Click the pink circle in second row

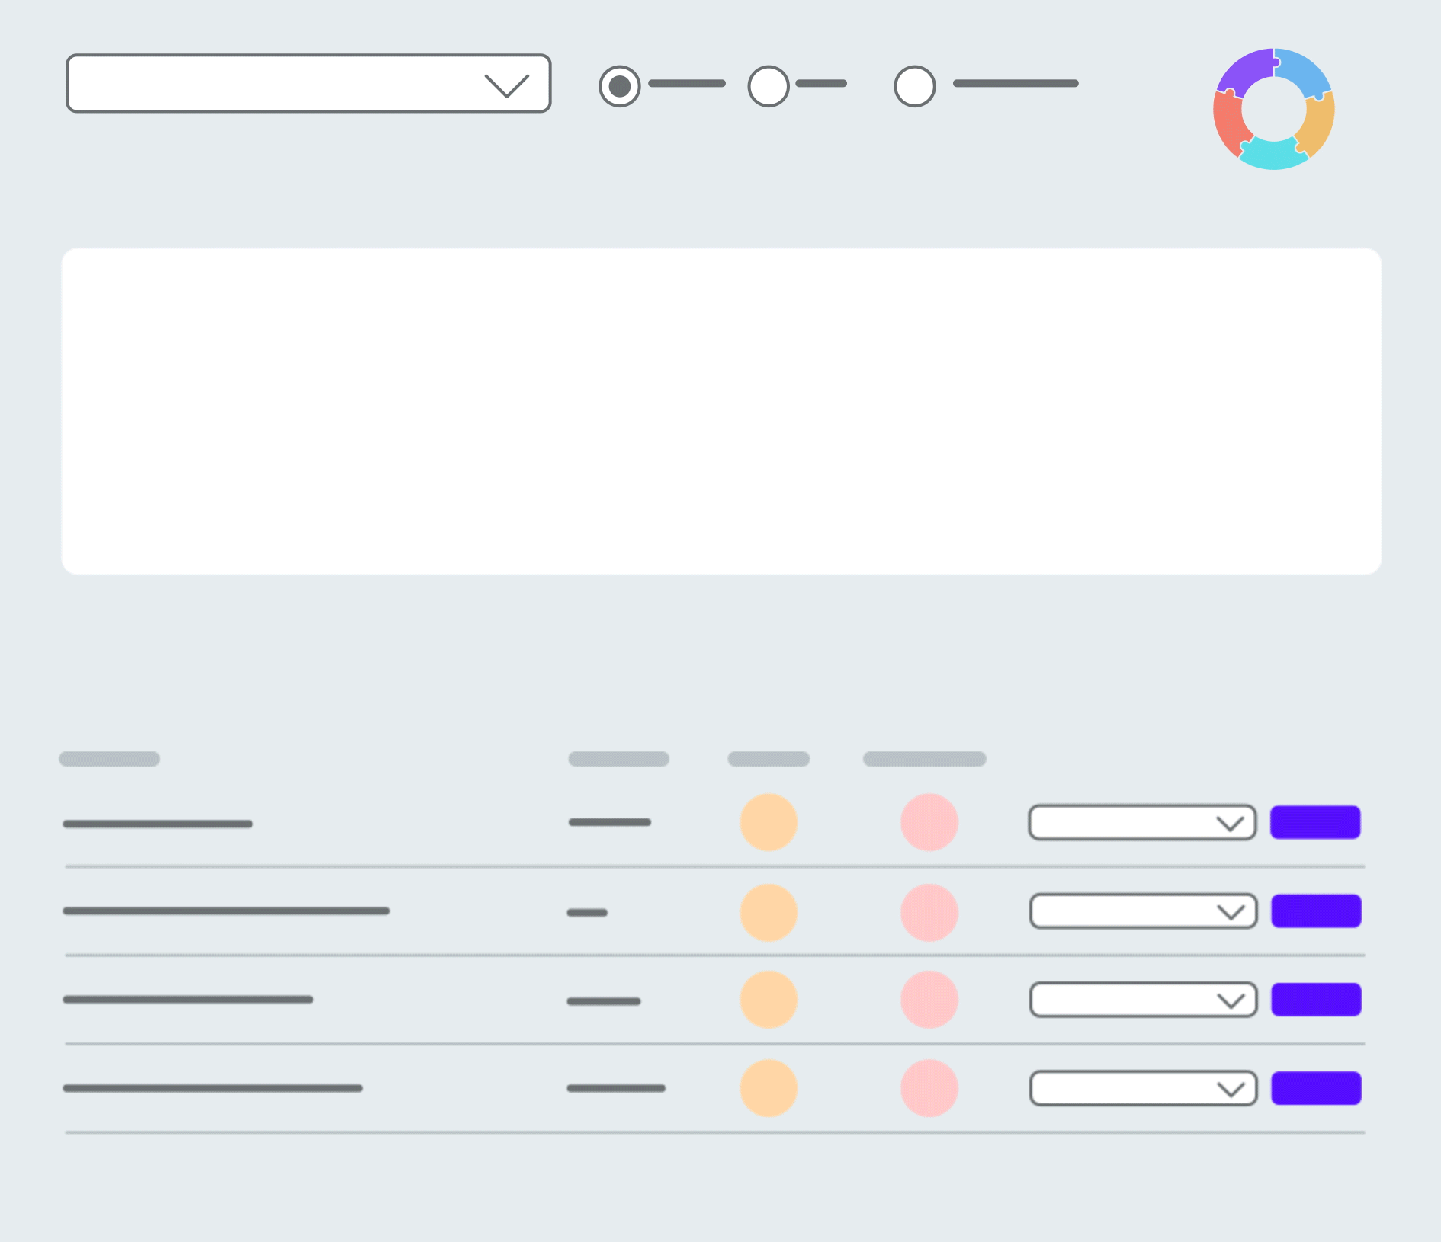click(x=929, y=912)
